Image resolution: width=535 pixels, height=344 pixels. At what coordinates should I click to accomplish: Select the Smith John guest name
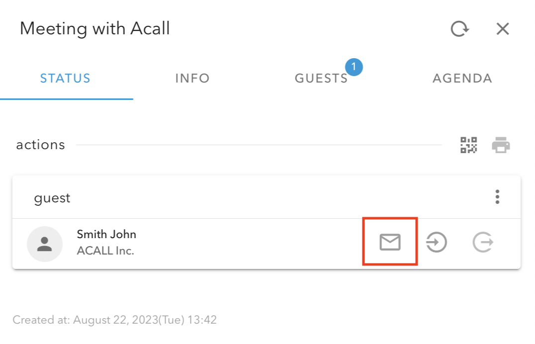(x=106, y=234)
